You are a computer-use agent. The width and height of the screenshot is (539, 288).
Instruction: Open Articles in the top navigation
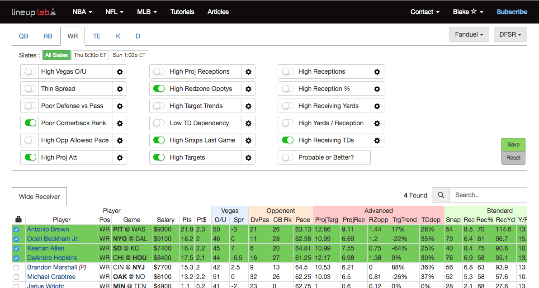pyautogui.click(x=218, y=12)
